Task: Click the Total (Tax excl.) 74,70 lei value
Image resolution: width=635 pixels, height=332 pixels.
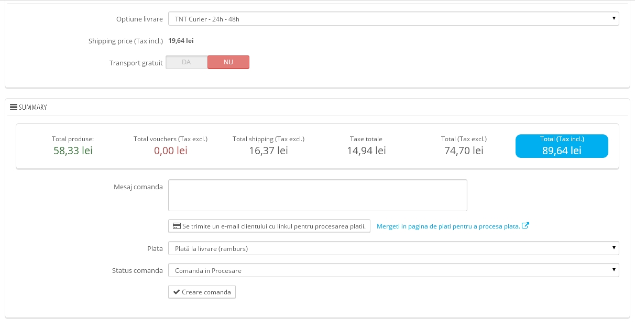Action: (464, 151)
